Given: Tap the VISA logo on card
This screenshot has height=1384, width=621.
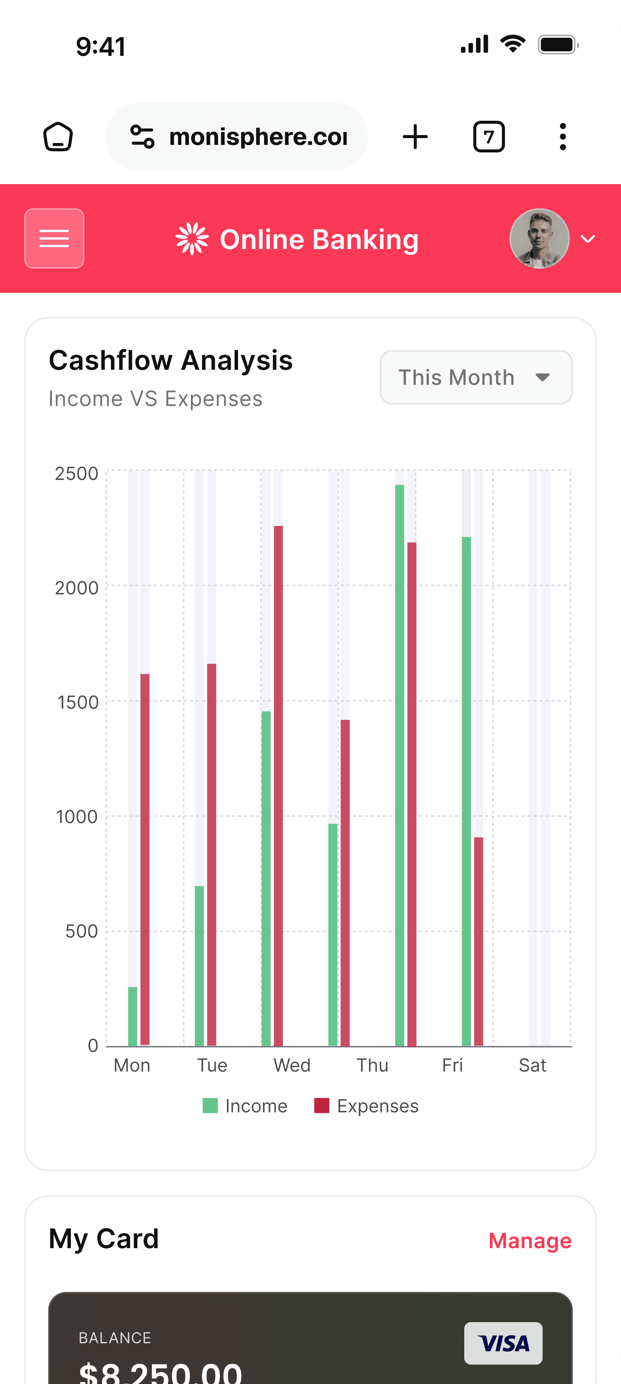Looking at the screenshot, I should pyautogui.click(x=503, y=1342).
